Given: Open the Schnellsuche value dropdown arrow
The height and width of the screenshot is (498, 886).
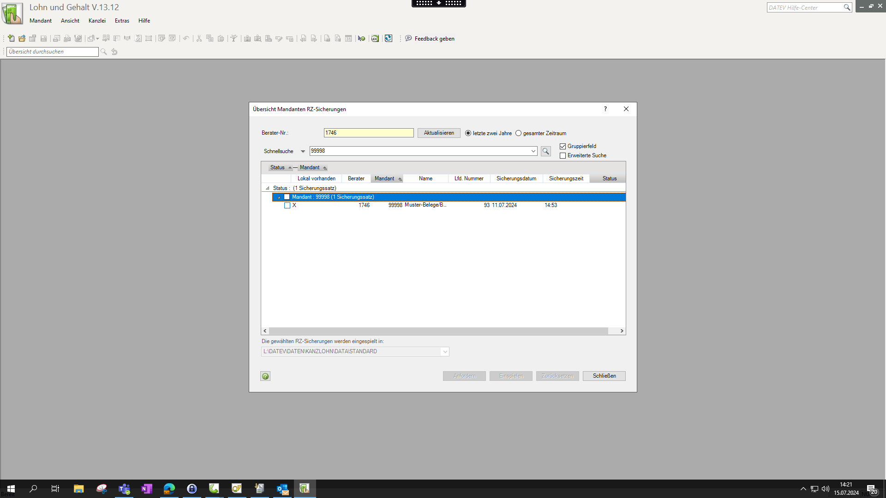Looking at the screenshot, I should coord(533,151).
